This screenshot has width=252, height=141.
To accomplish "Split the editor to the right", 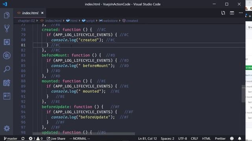I will [x=232, y=13].
